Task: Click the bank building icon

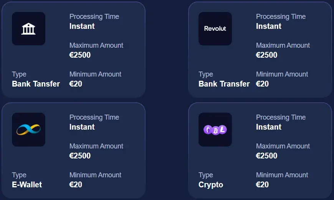Action: click(x=28, y=28)
